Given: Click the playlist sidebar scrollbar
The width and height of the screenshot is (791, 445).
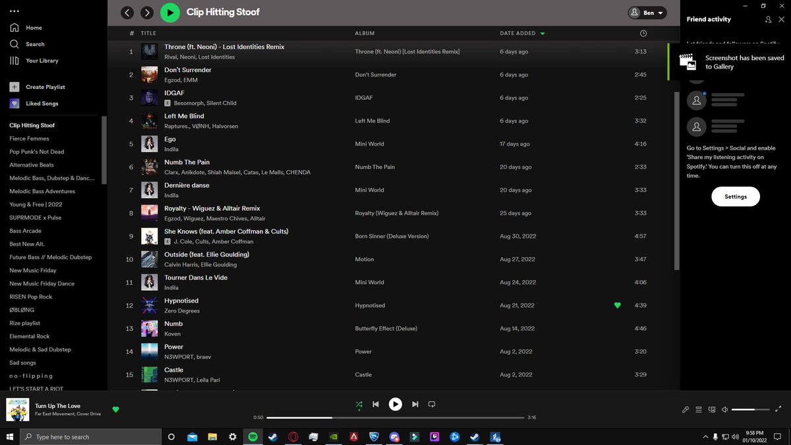Looking at the screenshot, I should [103, 152].
